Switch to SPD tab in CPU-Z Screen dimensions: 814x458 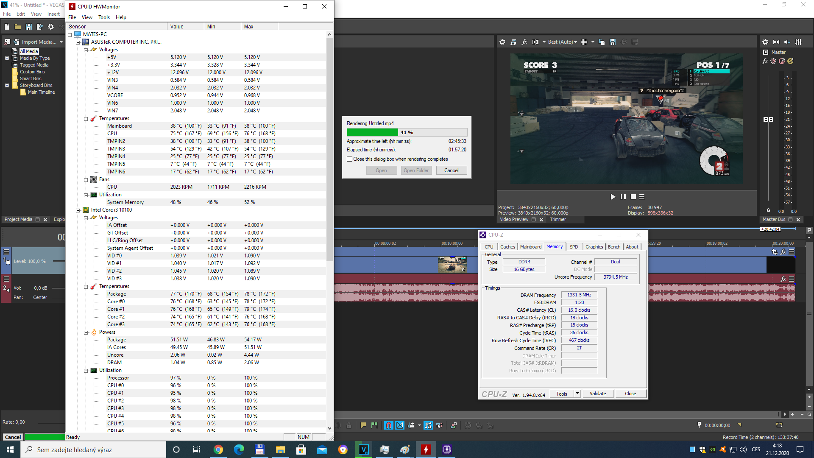574,247
